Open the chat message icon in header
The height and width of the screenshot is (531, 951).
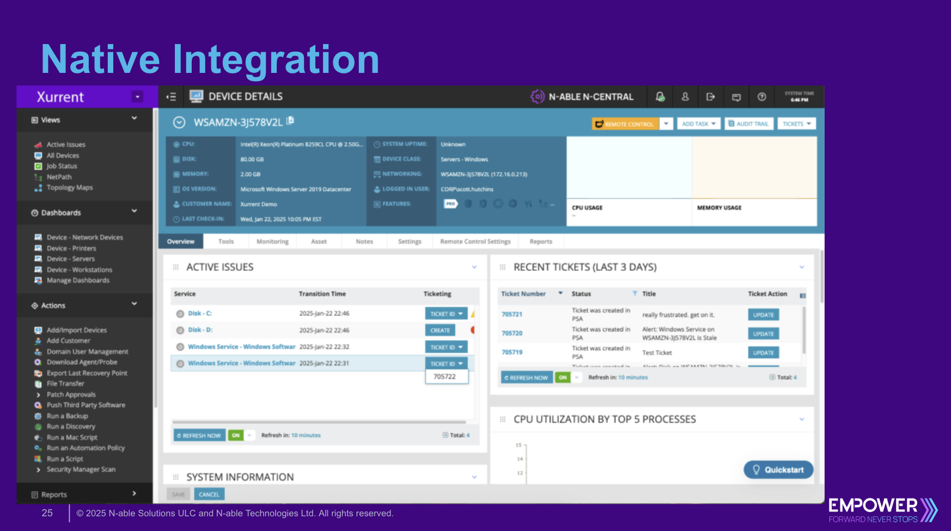(x=736, y=97)
